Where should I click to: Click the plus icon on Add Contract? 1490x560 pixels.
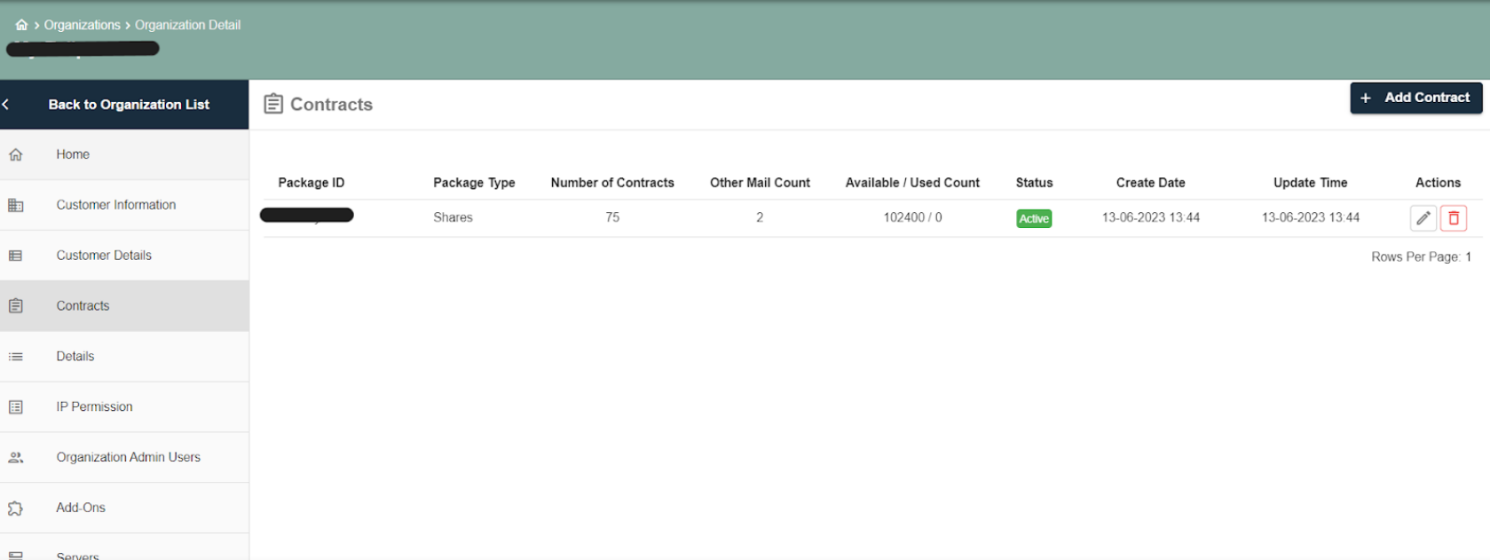(x=1366, y=98)
